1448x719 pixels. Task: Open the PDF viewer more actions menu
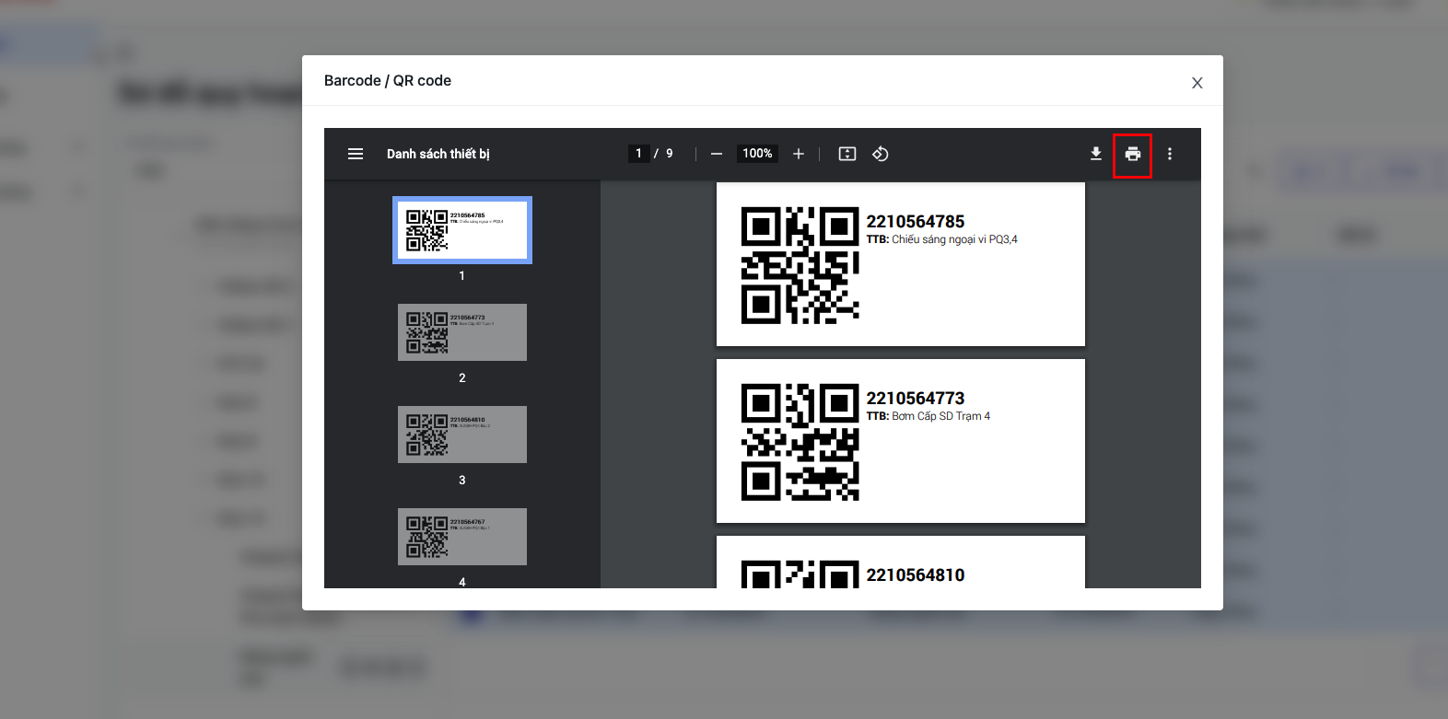pos(1170,154)
